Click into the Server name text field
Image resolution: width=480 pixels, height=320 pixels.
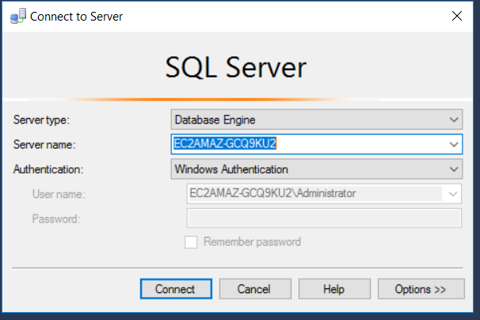pos(309,144)
